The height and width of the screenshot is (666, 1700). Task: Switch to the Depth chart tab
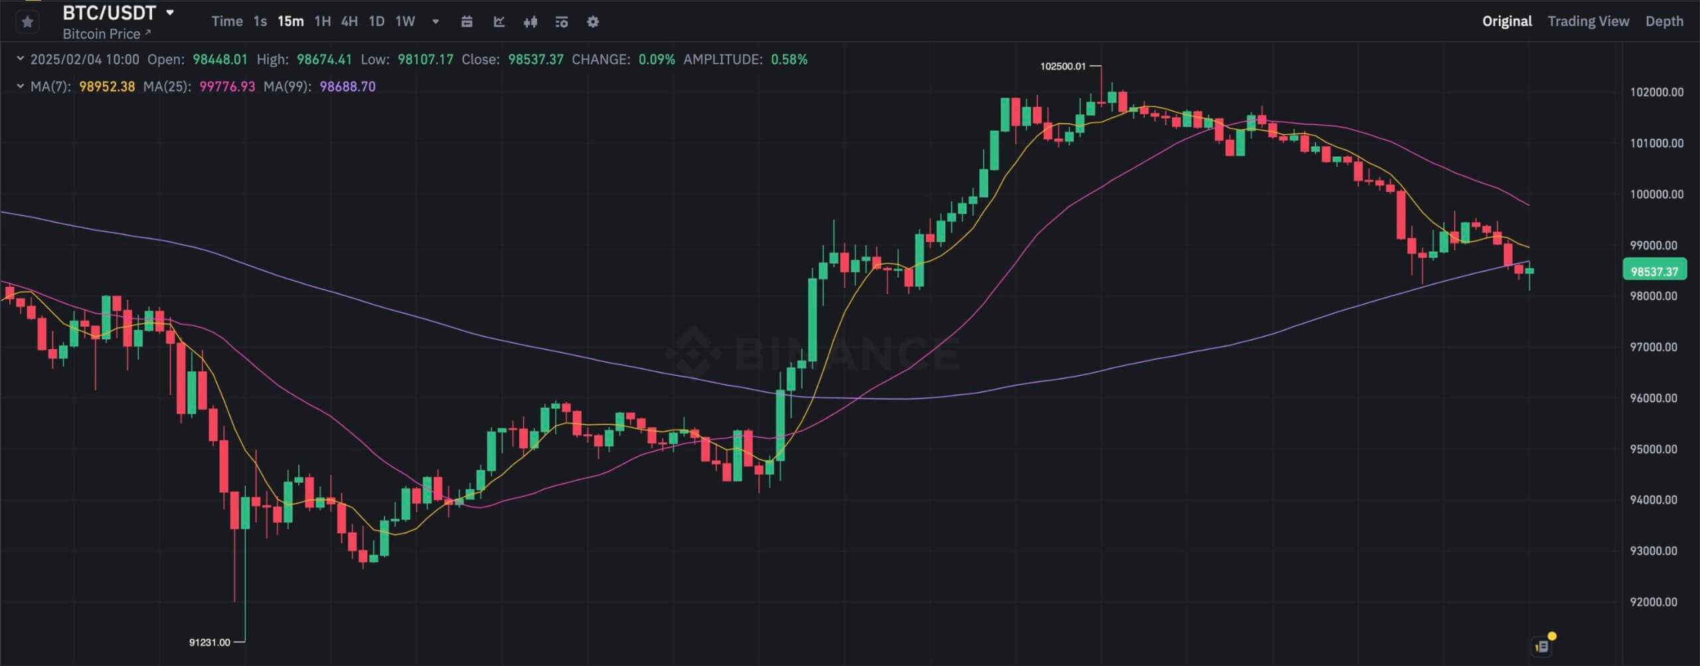1664,21
